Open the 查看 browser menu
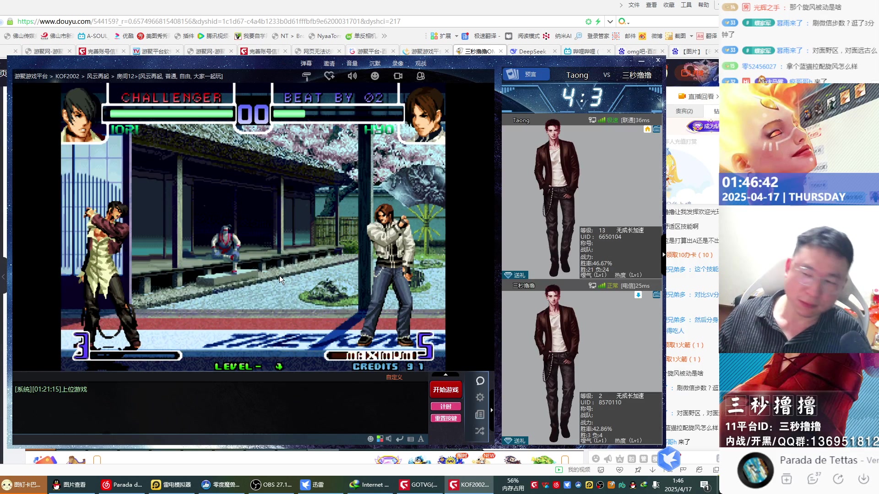Screen dimensions: 879x494 (x=651, y=5)
